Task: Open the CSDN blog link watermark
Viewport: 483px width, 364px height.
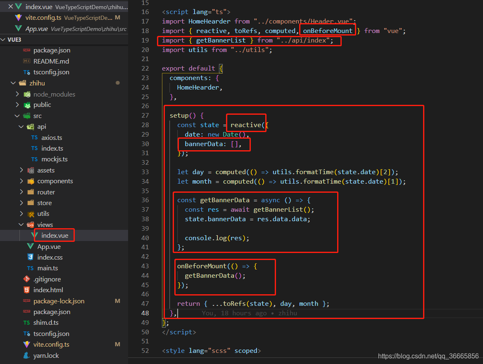Action: click(x=429, y=355)
